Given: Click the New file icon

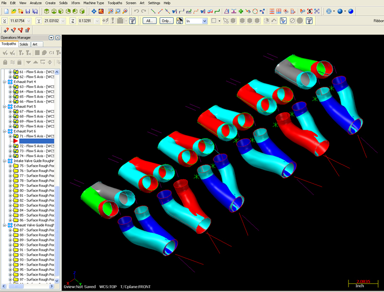Looking at the screenshot, I should click(x=6, y=11).
